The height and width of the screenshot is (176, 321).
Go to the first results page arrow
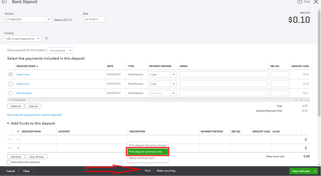coord(296,100)
